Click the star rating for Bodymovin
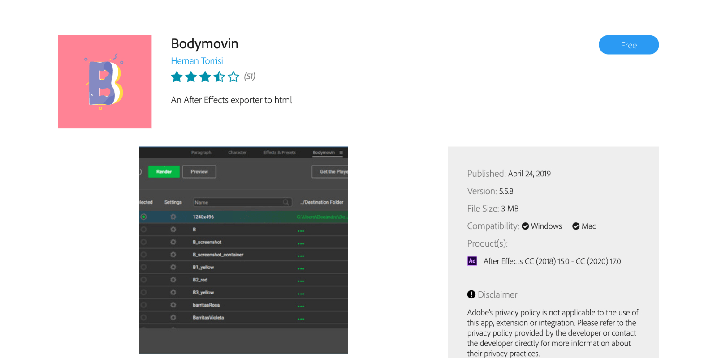717x358 pixels. [205, 77]
